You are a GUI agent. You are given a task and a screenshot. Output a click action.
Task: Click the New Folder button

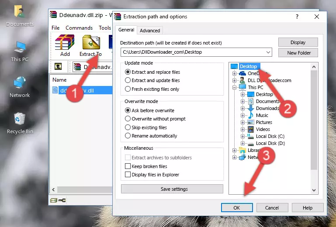298,53
